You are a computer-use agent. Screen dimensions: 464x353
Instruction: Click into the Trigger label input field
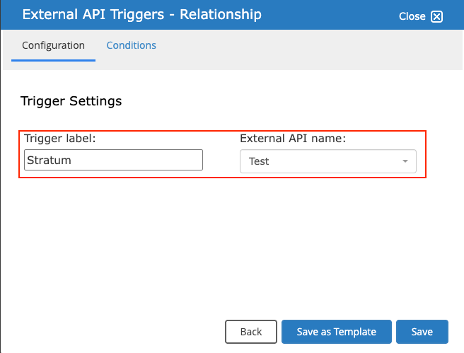point(113,160)
